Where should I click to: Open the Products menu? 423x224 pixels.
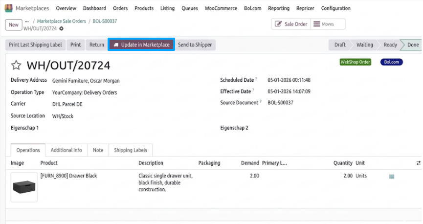[x=144, y=8]
